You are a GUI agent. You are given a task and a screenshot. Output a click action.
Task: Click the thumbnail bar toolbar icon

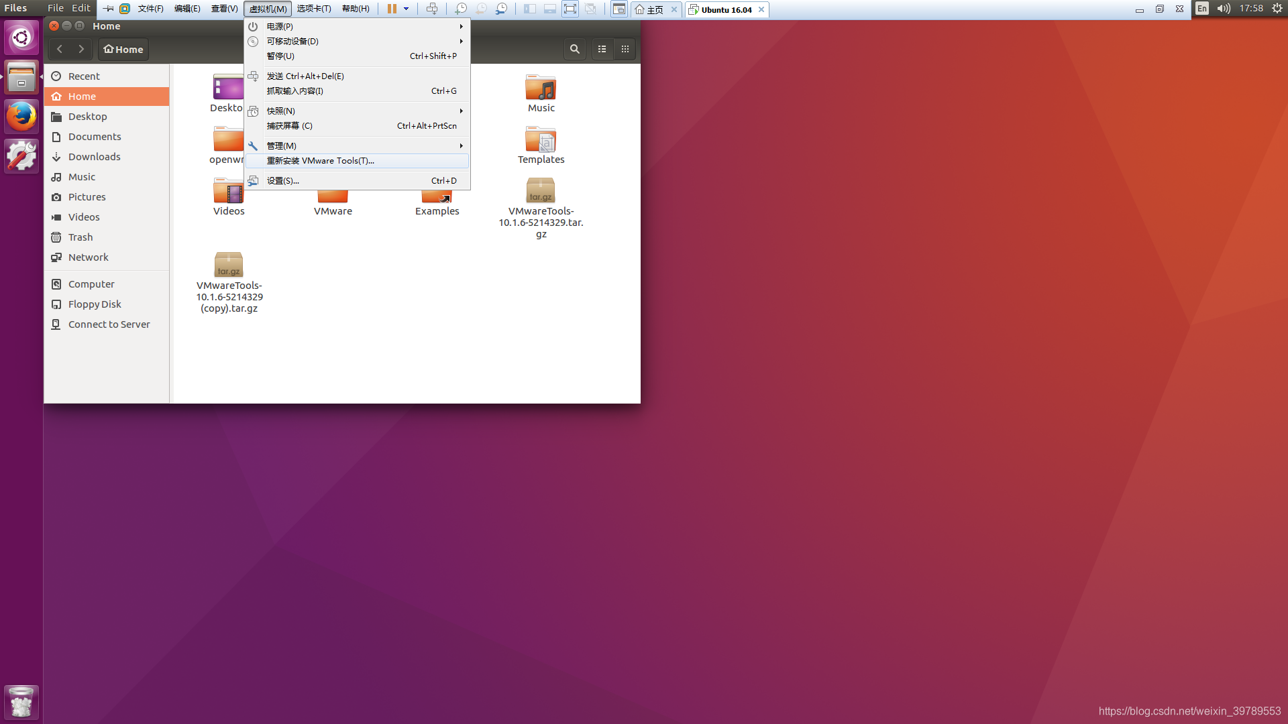pos(550,9)
